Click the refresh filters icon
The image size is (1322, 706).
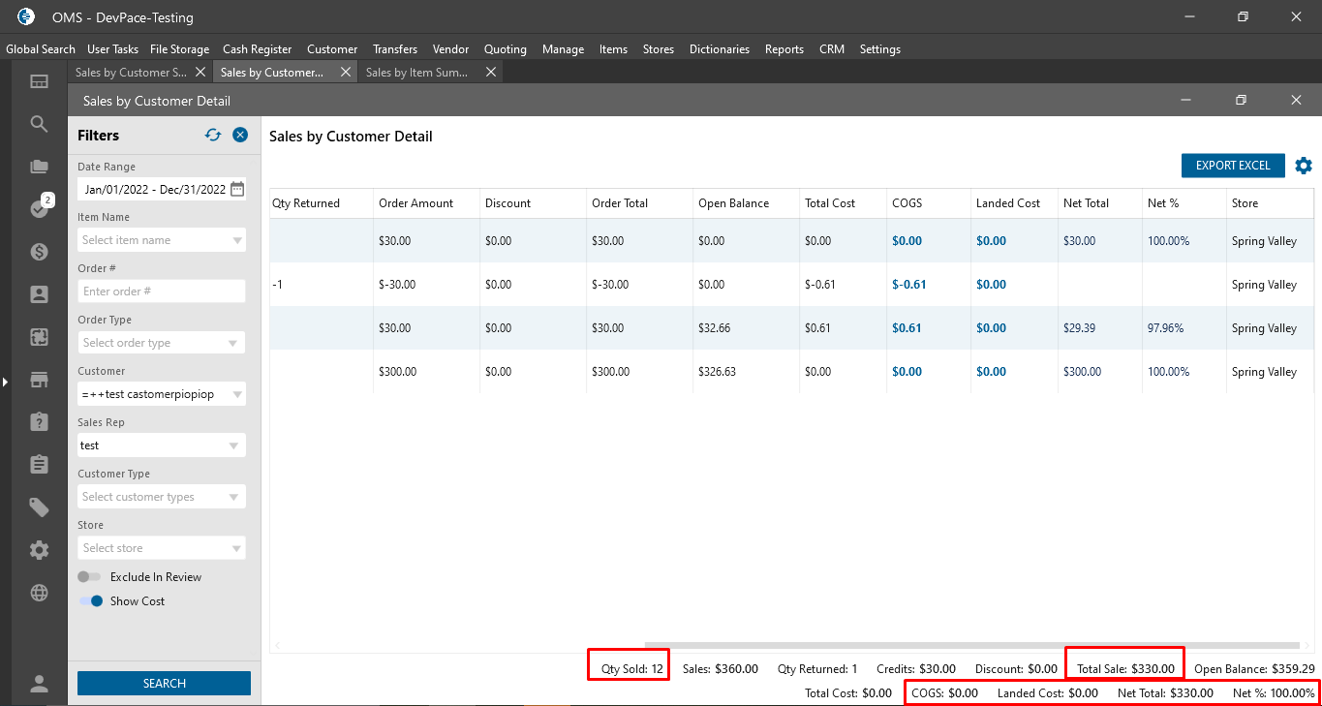coord(213,136)
